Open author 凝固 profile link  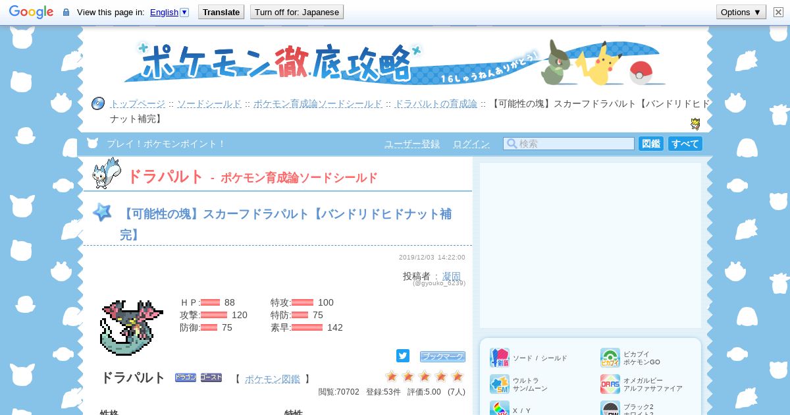[x=452, y=276]
